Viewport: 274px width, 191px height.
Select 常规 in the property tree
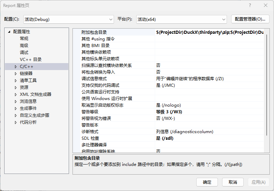click(24, 39)
